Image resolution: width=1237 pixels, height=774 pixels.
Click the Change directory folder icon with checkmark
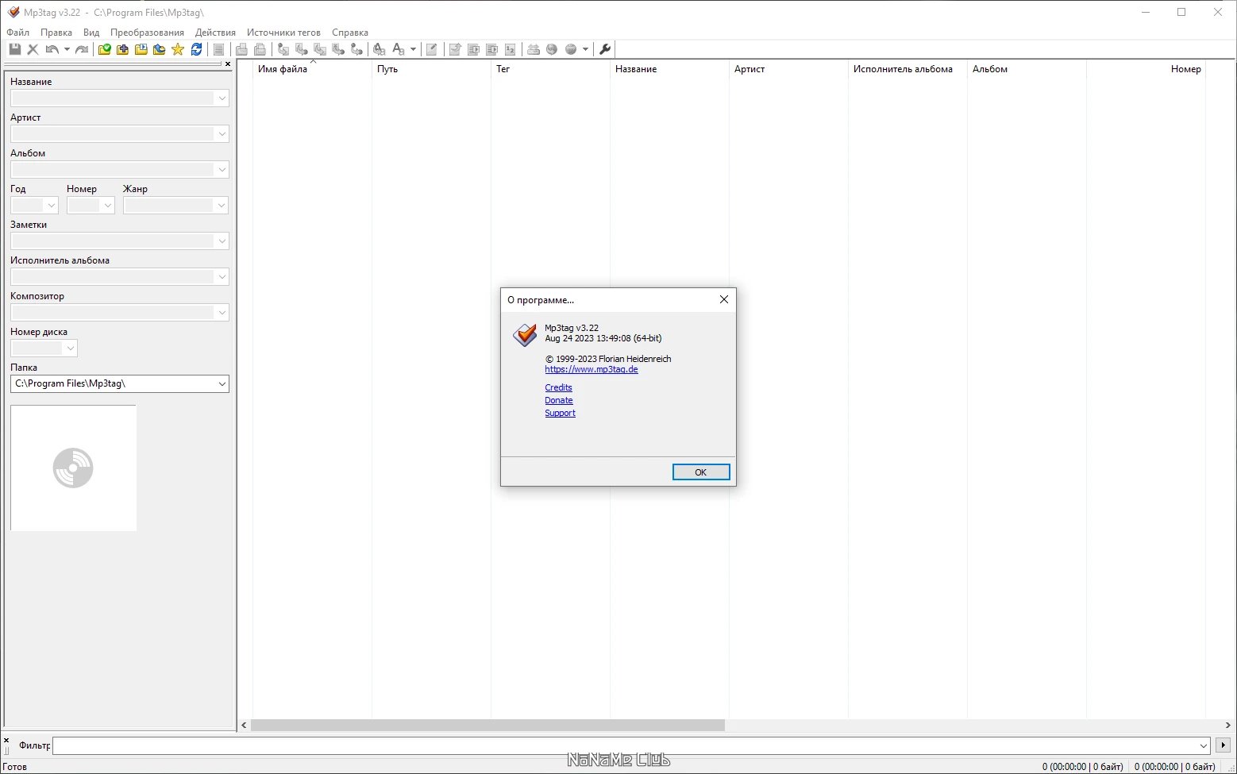(104, 49)
